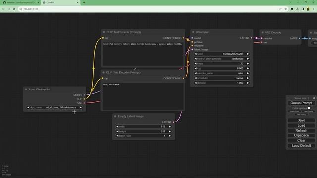Share this page via the share icon
The image size is (317, 178).
280,9
